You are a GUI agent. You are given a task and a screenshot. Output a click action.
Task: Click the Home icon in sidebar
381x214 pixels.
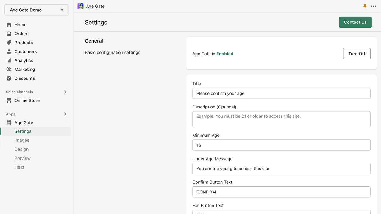pos(9,25)
